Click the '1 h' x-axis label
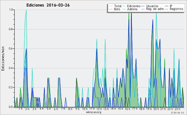187x115 pixels. tap(21, 109)
